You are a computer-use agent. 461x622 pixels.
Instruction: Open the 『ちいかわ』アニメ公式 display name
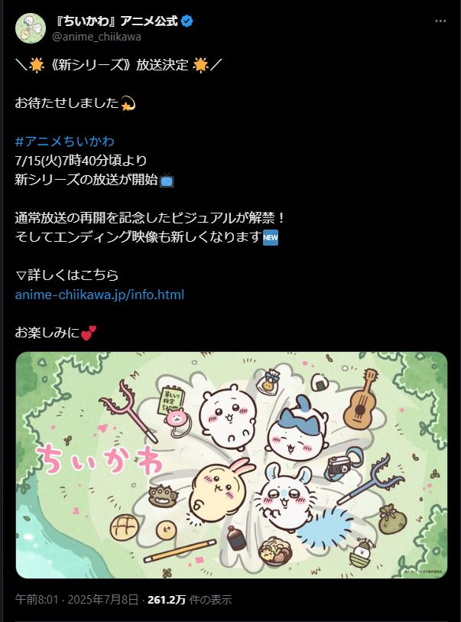tap(115, 21)
